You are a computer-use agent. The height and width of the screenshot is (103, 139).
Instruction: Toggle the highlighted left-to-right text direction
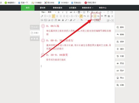tap(81, 16)
